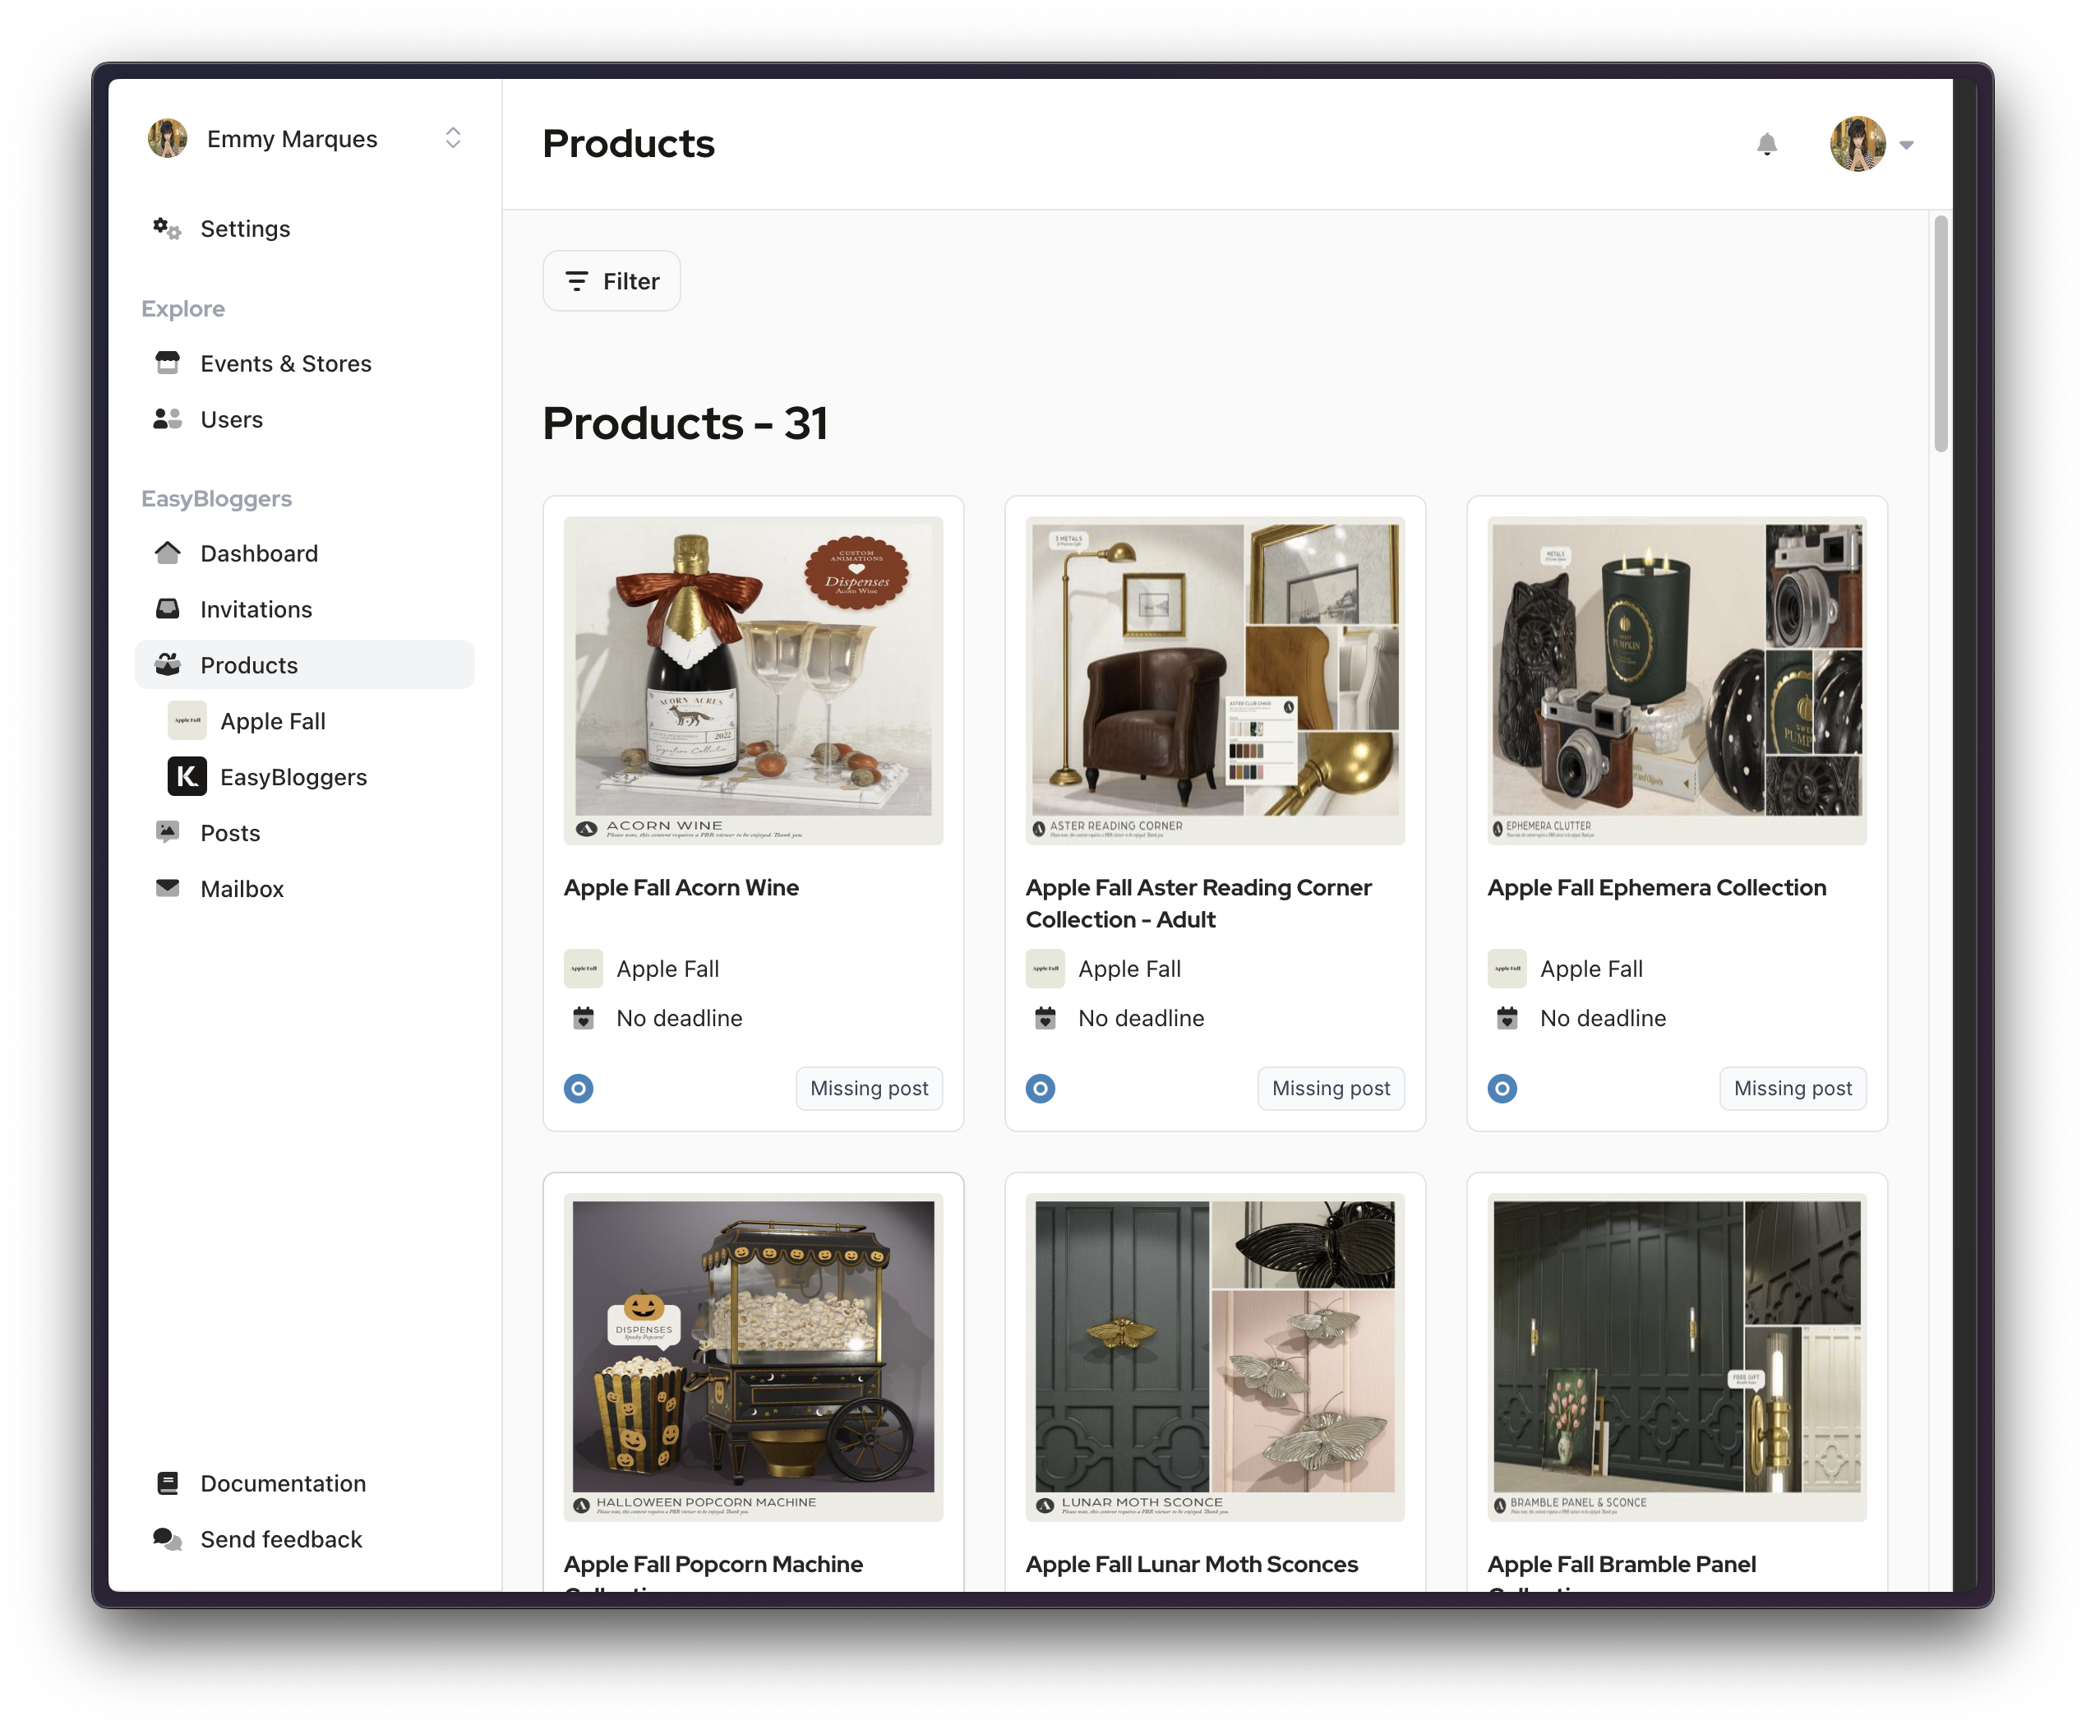Open the profile avatar dropdown arrow
This screenshot has height=1730, width=2086.
coord(1906,145)
